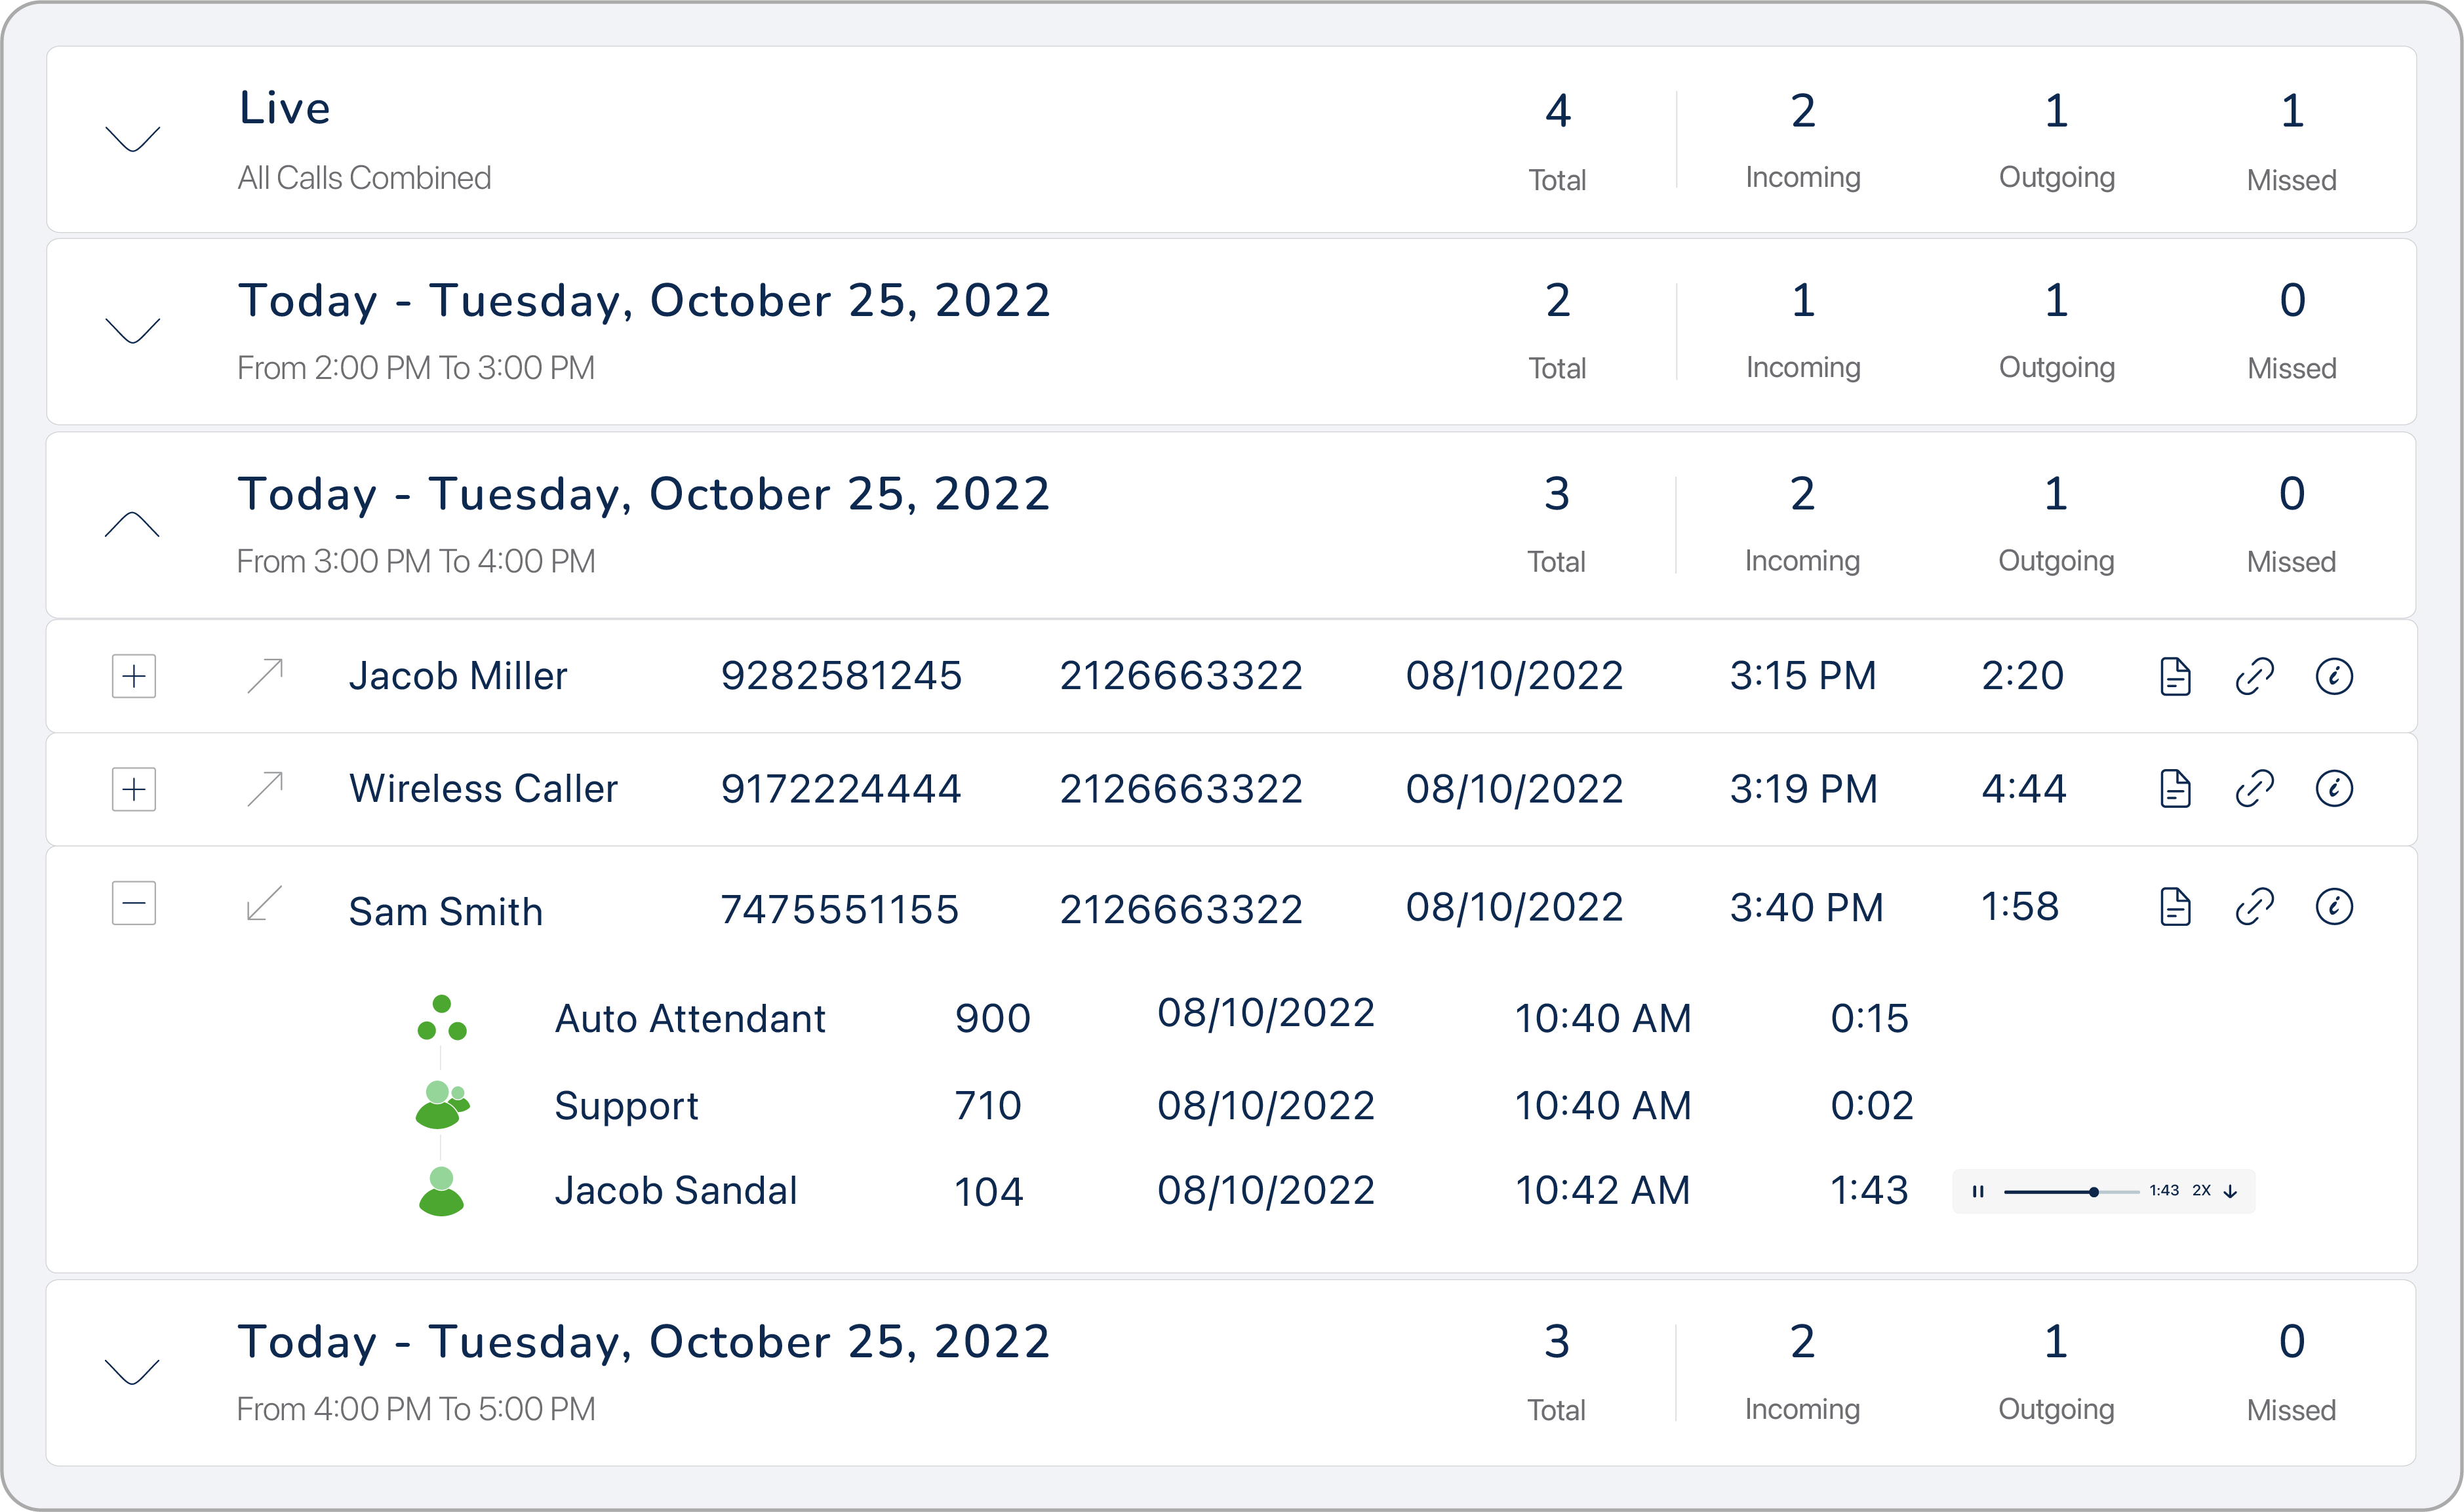Copy link icon for Jacob Miller call
This screenshot has height=1512, width=2464.
tap(2254, 677)
